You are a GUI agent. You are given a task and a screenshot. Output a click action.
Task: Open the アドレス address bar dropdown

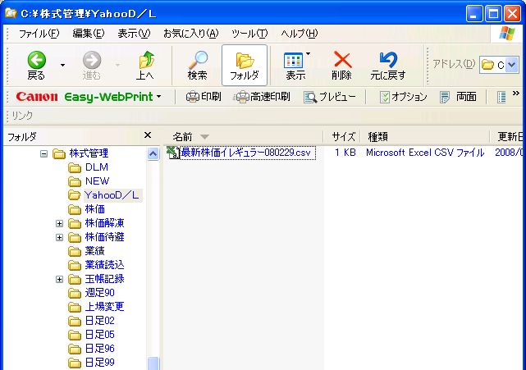512,65
